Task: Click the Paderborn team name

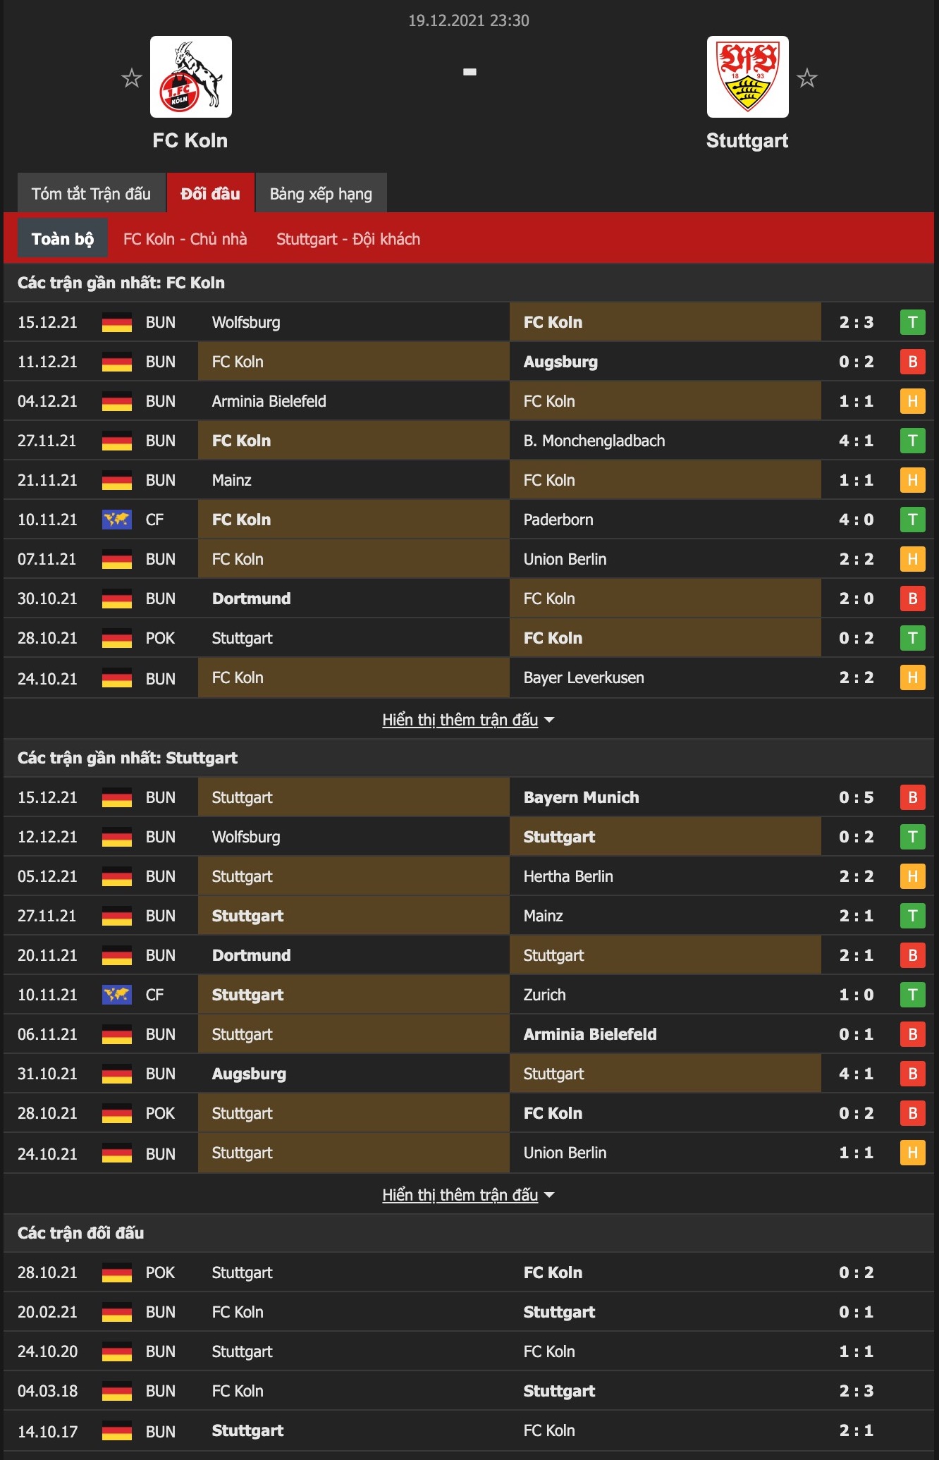Action: point(558,520)
